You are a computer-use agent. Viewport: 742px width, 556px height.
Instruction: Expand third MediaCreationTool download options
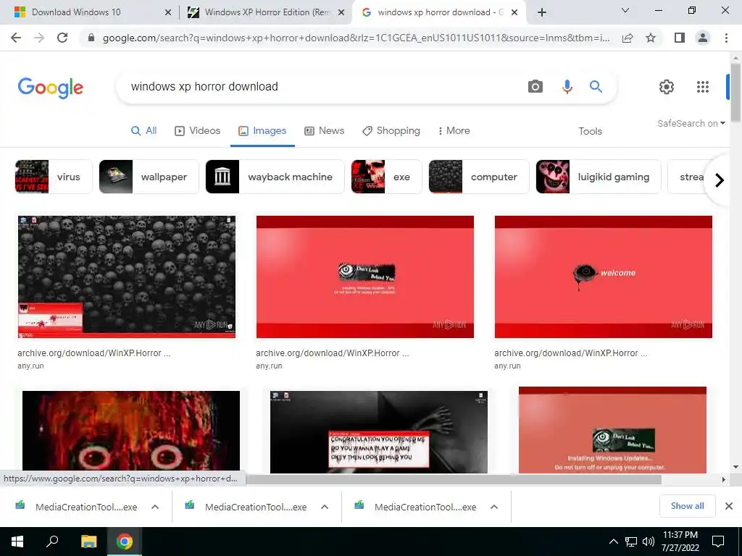(494, 507)
